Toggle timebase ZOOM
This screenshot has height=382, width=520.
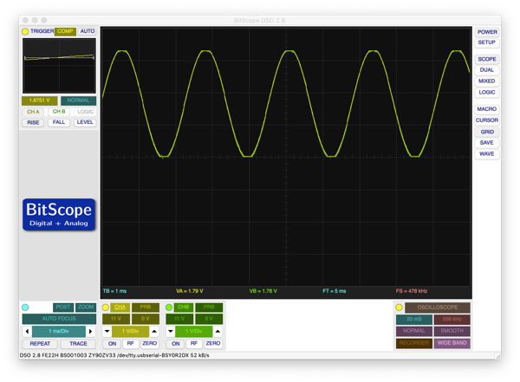tap(86, 307)
